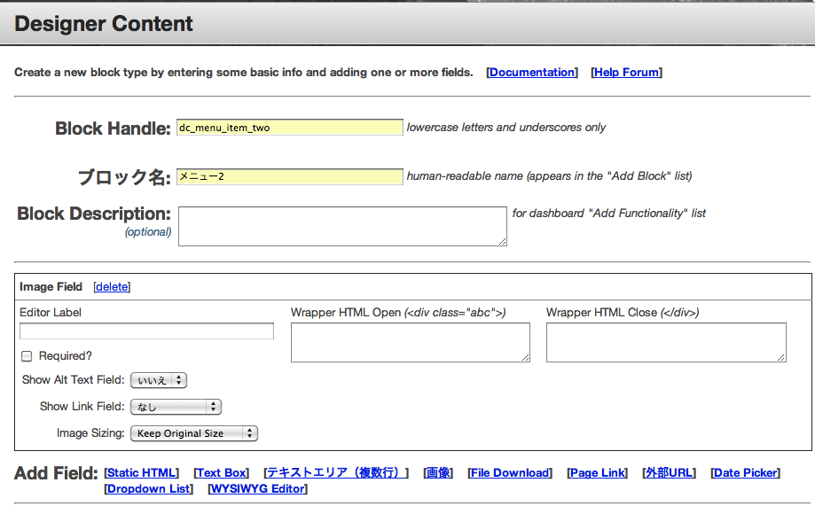This screenshot has width=815, height=506.
Task: Add a WYSIWYG Editor field
Action: [257, 489]
